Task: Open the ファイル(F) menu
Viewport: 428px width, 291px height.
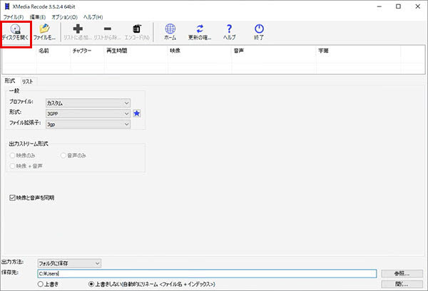Action: tap(13, 17)
